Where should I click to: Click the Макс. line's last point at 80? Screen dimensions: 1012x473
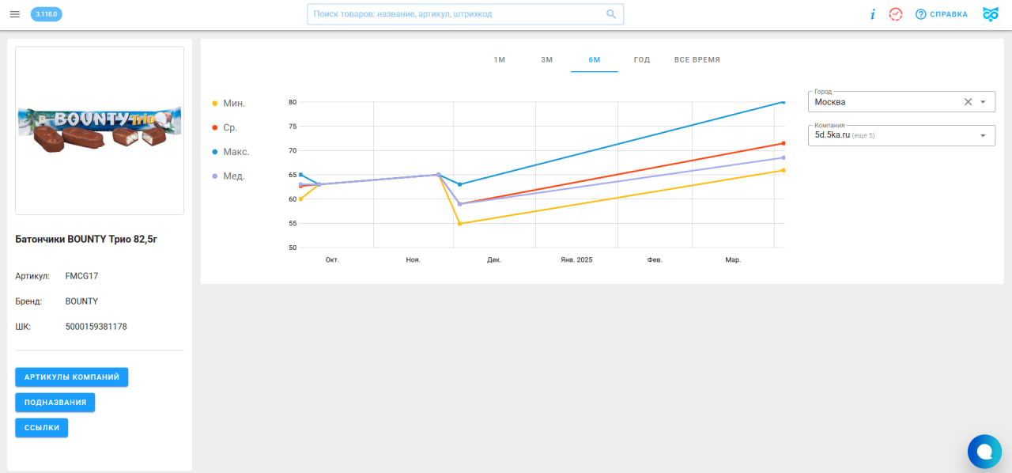(783, 102)
